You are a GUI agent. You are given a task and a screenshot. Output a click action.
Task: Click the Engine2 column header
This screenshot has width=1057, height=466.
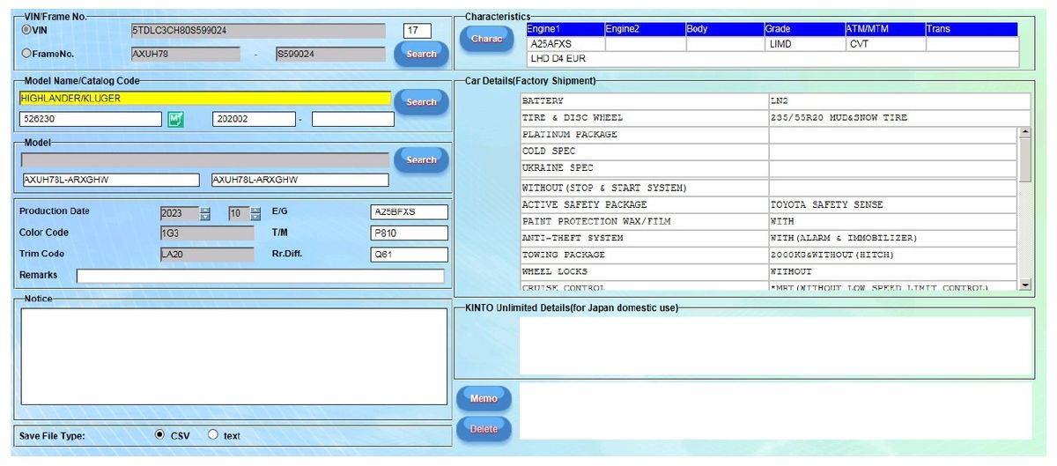point(645,29)
